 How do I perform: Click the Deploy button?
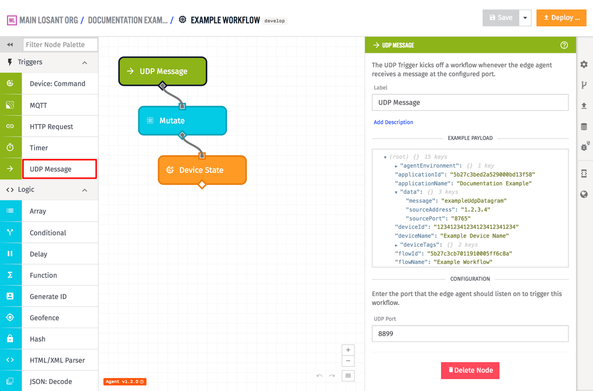click(x=561, y=18)
